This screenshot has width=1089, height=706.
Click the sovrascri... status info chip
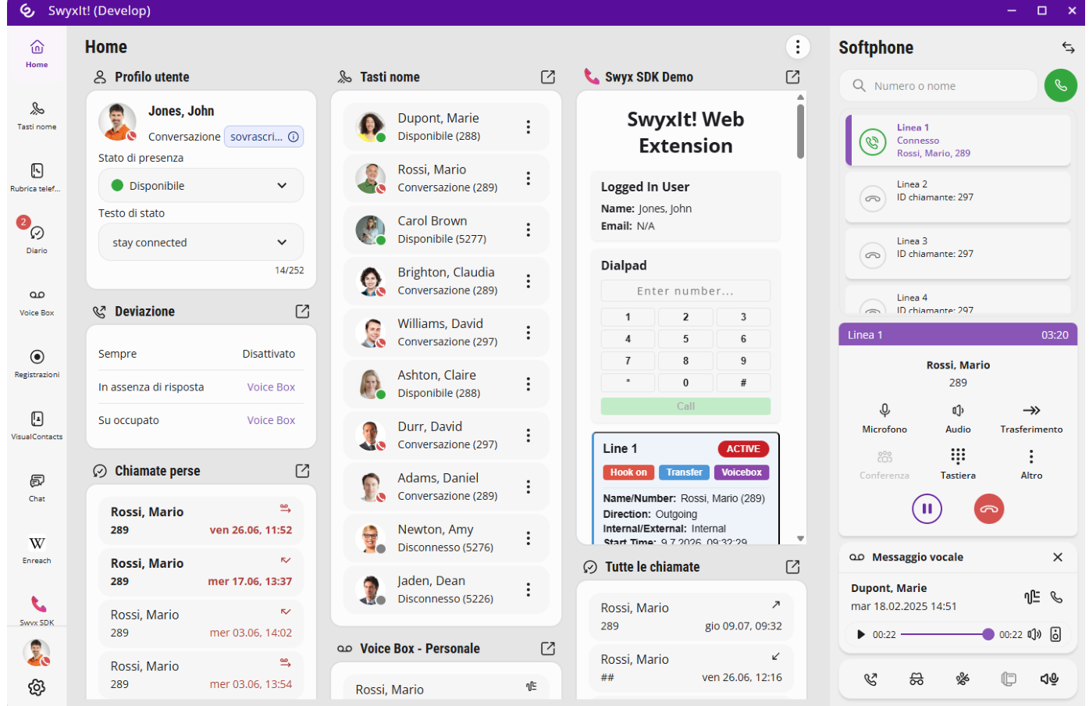coord(264,137)
